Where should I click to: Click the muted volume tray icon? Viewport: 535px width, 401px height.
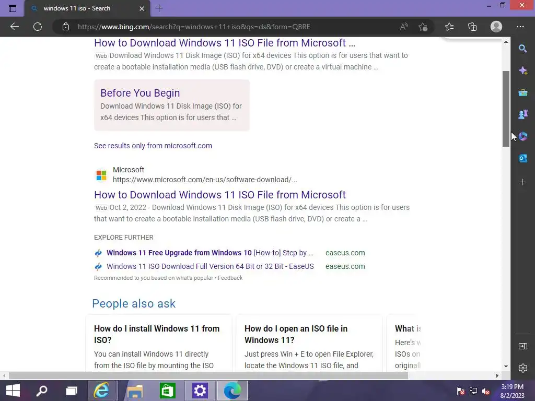[486, 391]
